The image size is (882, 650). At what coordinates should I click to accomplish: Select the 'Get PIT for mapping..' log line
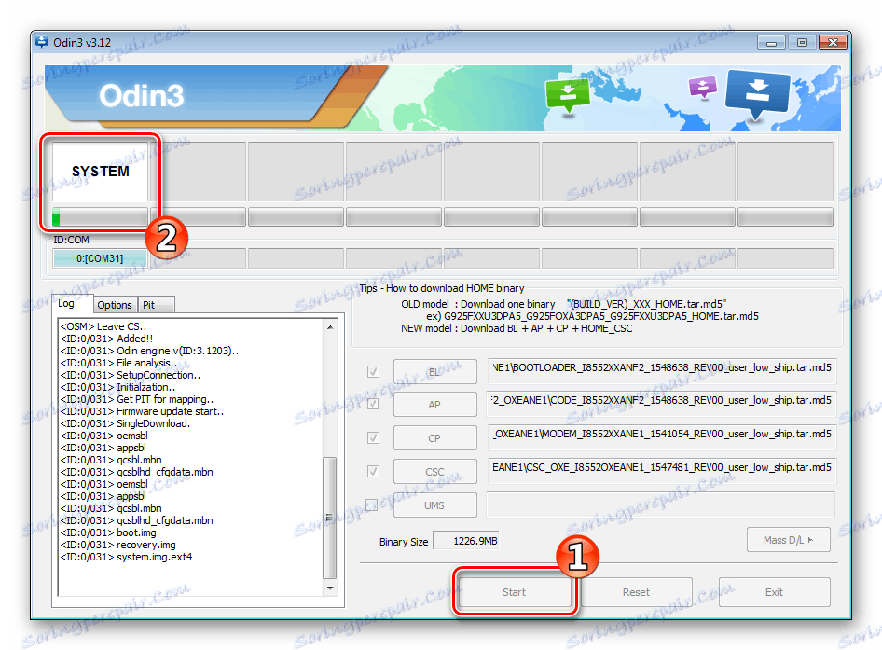[137, 399]
